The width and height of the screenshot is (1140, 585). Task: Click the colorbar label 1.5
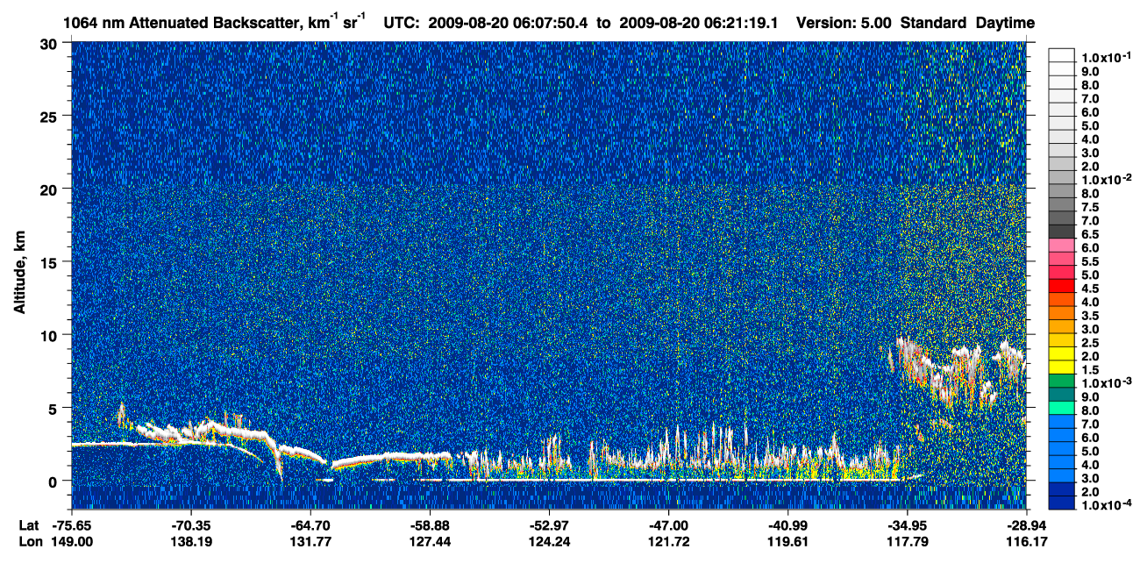tap(1092, 369)
